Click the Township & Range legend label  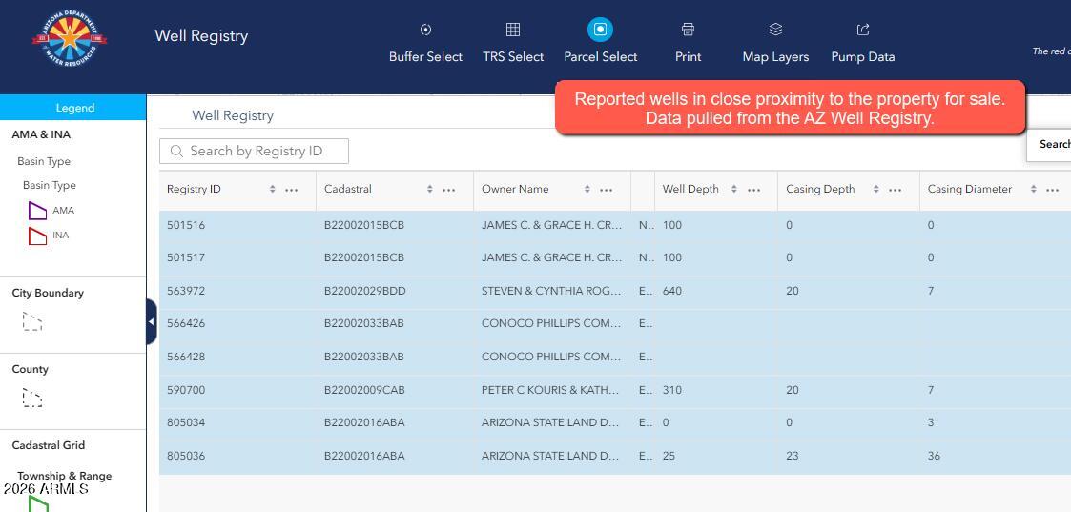pos(64,476)
